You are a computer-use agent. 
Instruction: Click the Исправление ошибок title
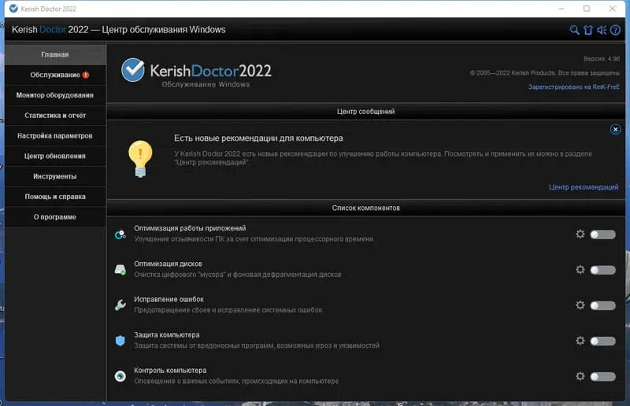pos(169,299)
